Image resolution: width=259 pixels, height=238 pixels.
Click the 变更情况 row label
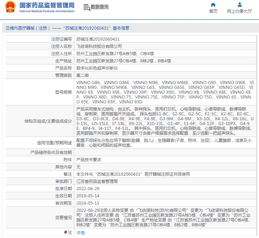click(63, 218)
